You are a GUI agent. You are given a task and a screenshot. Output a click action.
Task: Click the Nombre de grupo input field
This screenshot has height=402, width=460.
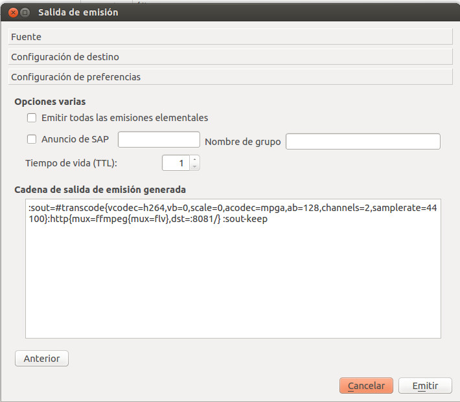click(363, 142)
